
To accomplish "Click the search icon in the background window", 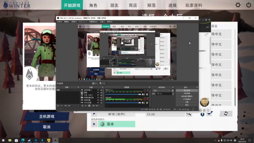I will (208, 110).
